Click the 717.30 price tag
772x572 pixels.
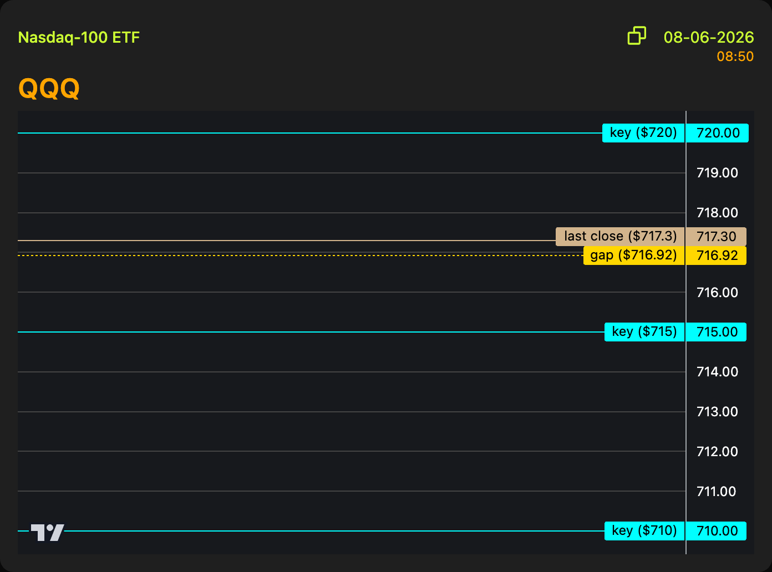point(717,237)
